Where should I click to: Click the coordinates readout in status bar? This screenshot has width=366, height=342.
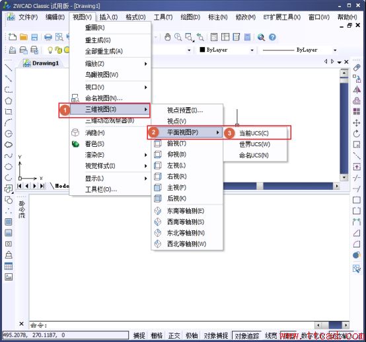65,335
